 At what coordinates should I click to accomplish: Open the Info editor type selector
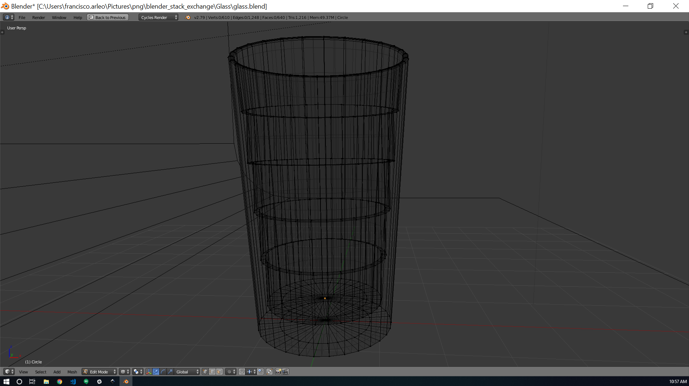point(8,17)
